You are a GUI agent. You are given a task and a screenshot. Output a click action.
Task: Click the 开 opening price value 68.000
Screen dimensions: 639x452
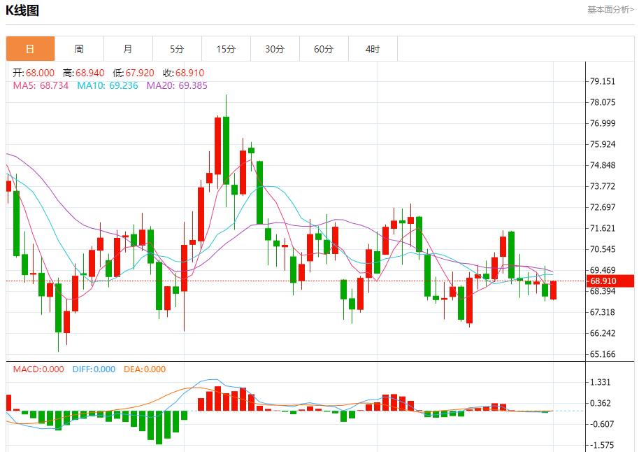point(40,73)
